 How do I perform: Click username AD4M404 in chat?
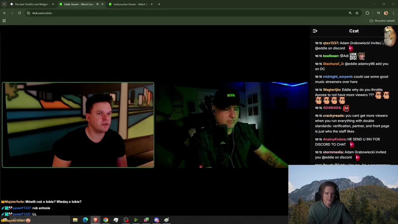(332, 108)
